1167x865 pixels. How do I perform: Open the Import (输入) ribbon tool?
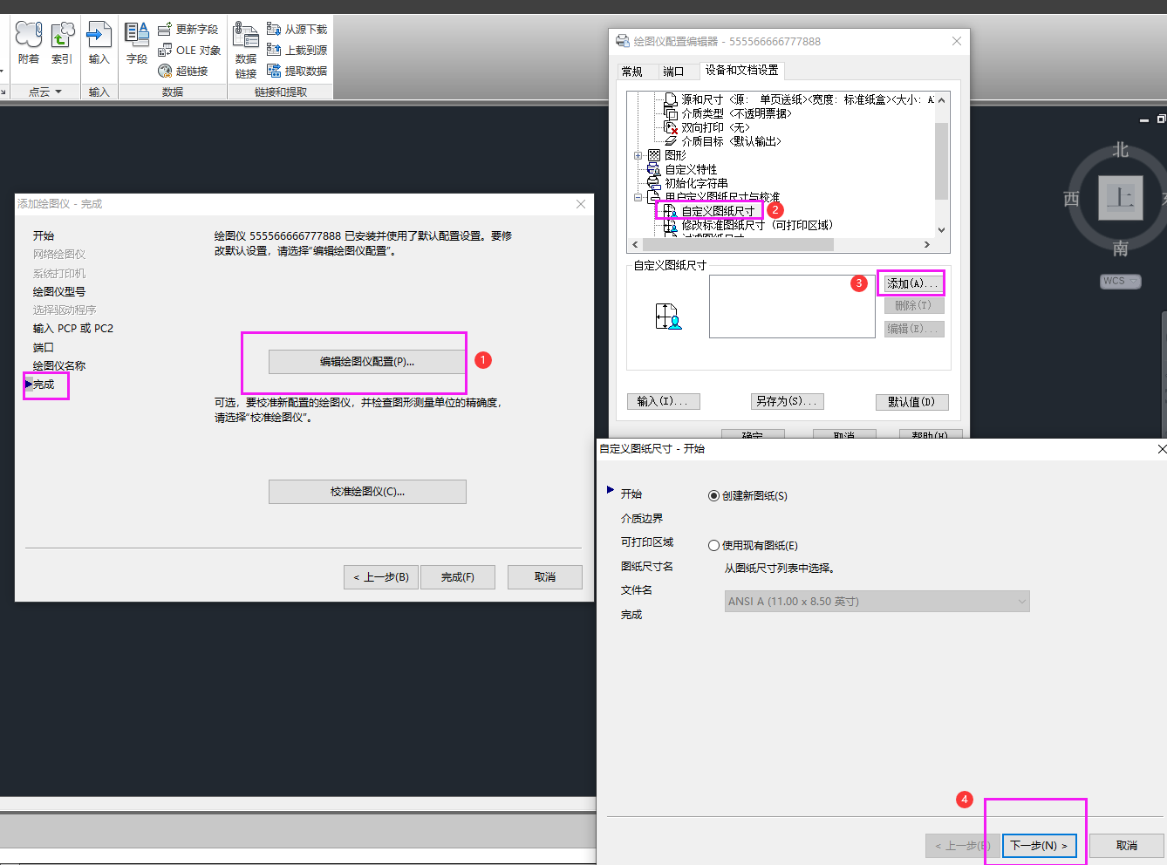click(99, 44)
